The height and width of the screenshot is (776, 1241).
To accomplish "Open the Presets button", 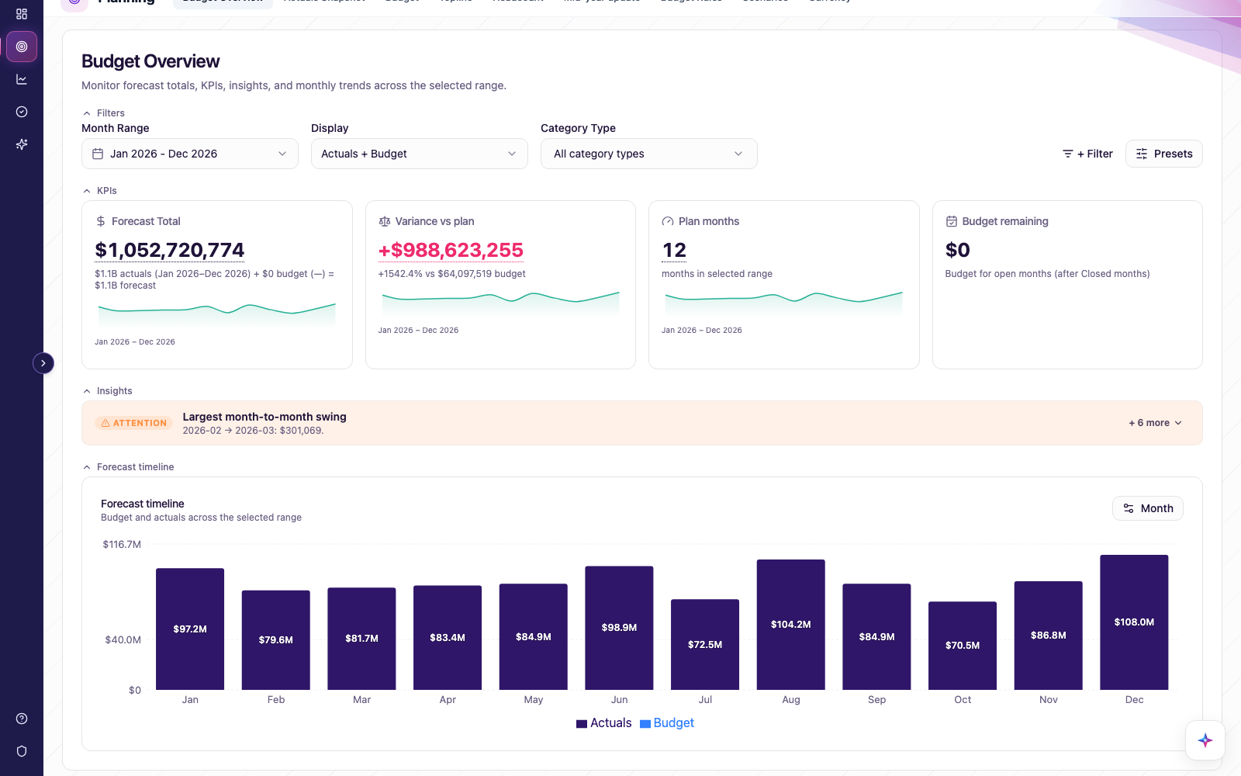I will [1164, 154].
